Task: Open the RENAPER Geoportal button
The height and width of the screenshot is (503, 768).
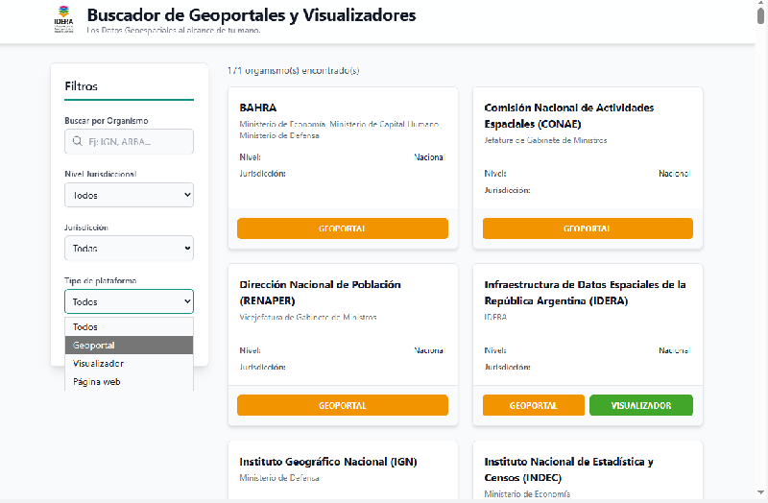Action: 343,405
